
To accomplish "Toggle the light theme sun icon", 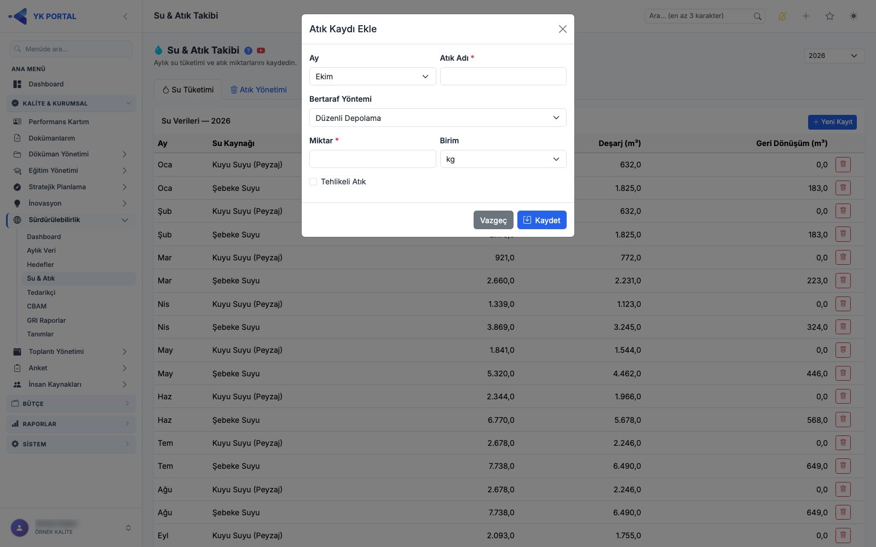I will [x=854, y=16].
